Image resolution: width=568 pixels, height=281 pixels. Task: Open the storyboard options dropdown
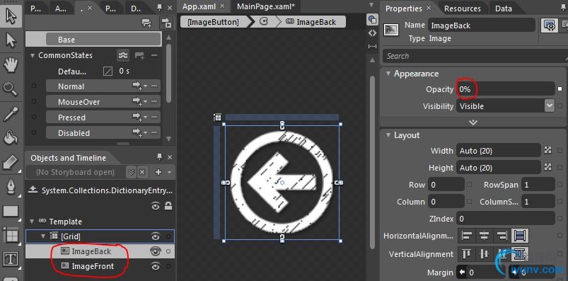pyautogui.click(x=131, y=172)
